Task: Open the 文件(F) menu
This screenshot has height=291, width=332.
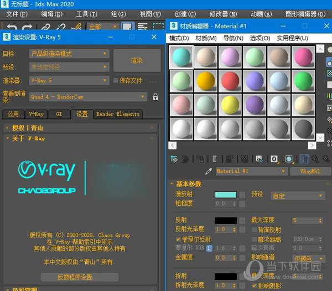Action: click(17, 14)
